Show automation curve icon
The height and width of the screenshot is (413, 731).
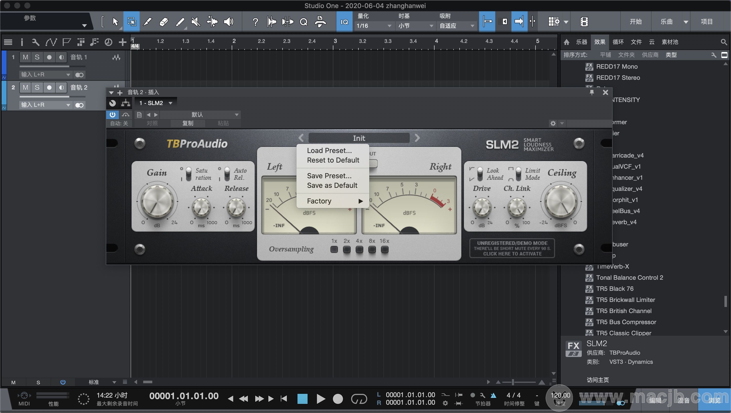pyautogui.click(x=51, y=42)
